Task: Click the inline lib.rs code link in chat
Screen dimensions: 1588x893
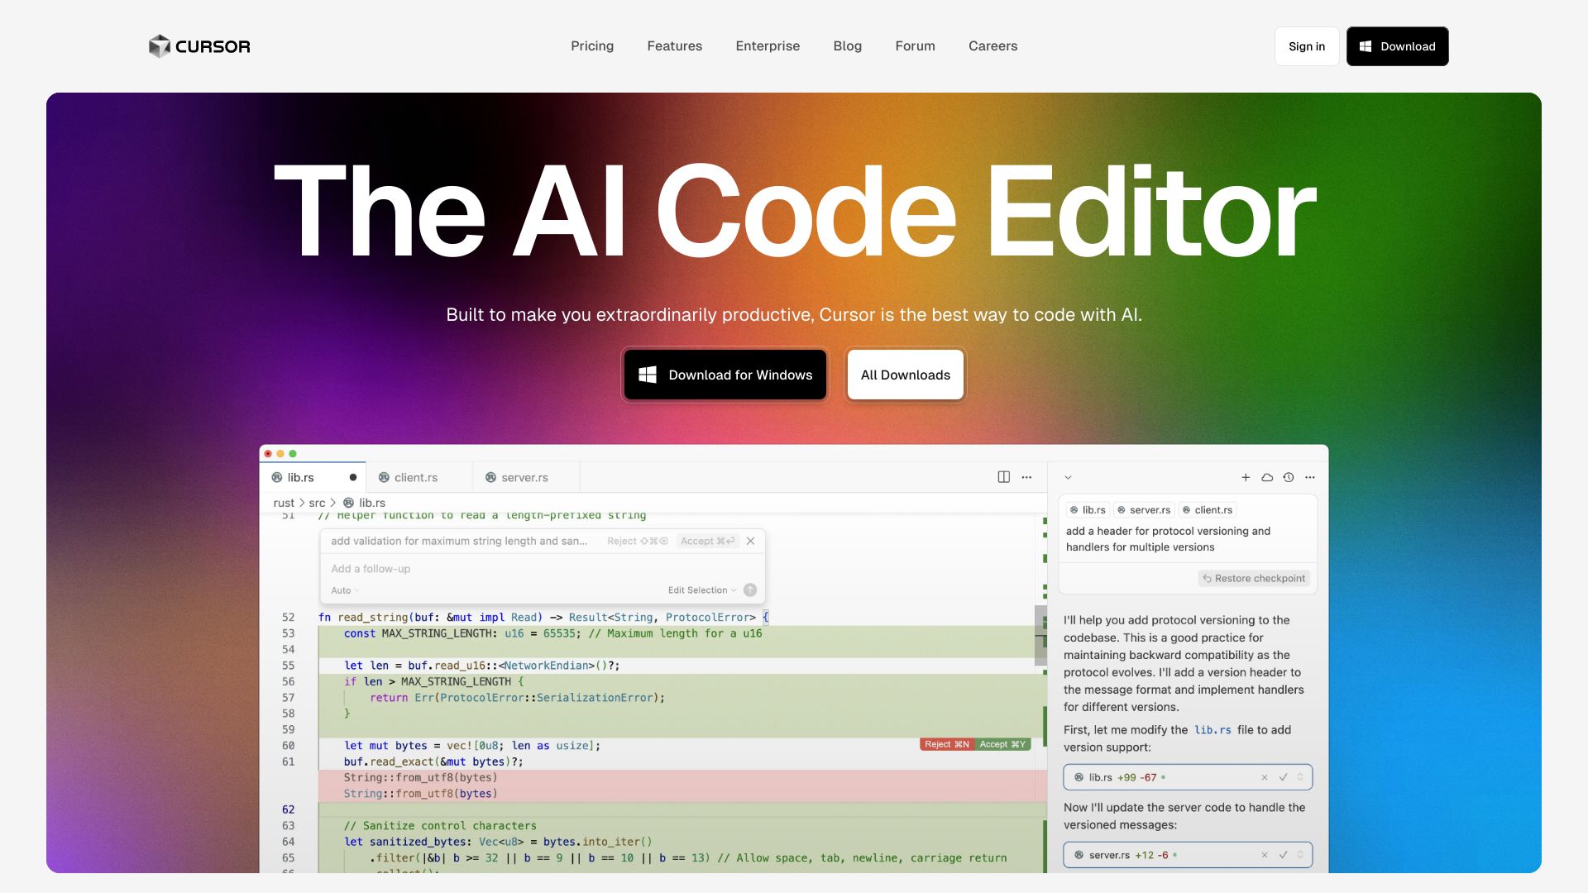Action: (x=1213, y=730)
